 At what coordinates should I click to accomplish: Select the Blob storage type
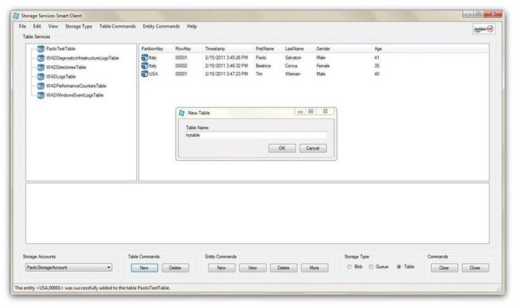tap(349, 267)
